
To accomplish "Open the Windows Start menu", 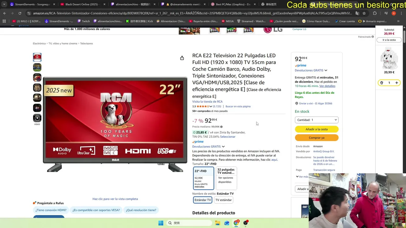I will 161,223.
